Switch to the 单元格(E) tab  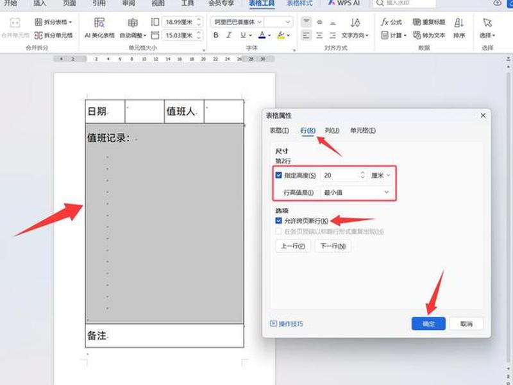tap(363, 130)
